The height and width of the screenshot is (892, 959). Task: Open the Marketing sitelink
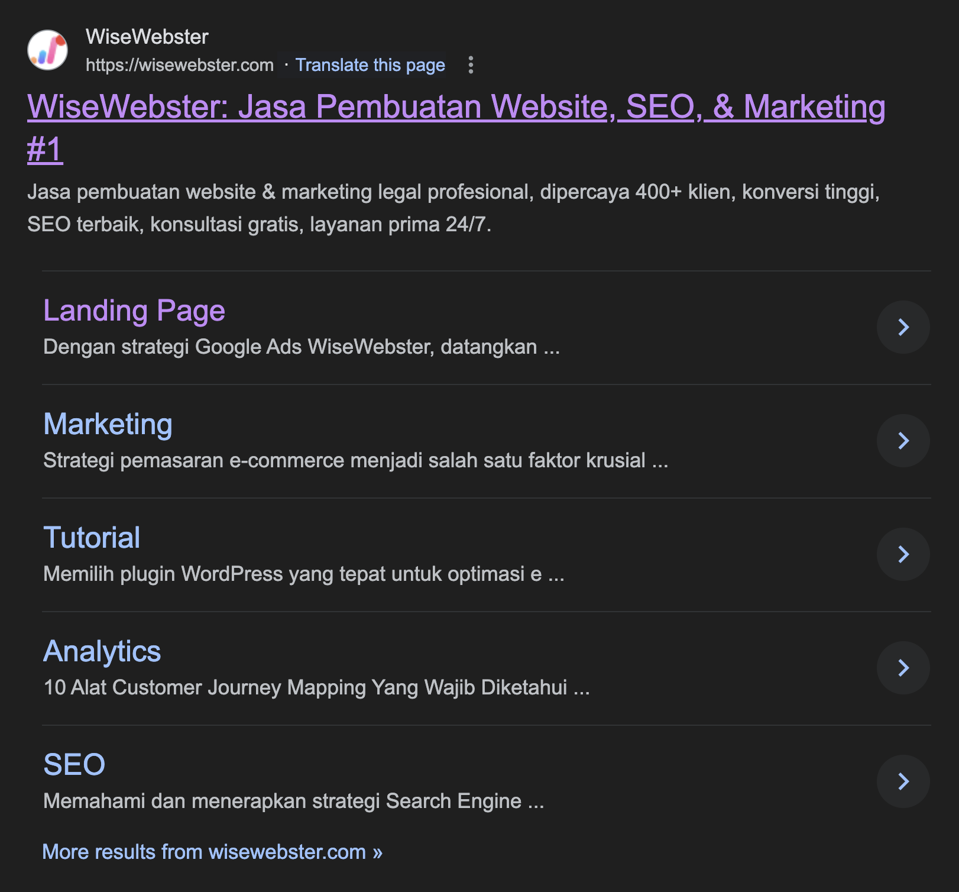point(108,425)
